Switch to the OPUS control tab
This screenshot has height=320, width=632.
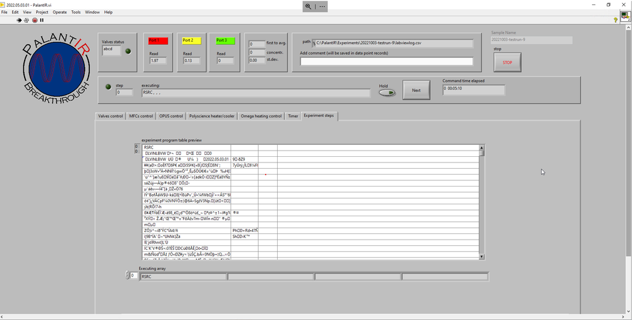(x=171, y=116)
